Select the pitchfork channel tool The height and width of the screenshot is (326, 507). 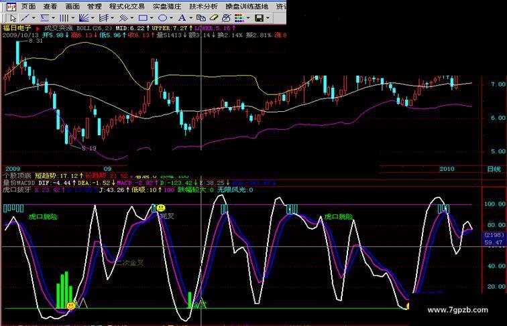(x=104, y=18)
